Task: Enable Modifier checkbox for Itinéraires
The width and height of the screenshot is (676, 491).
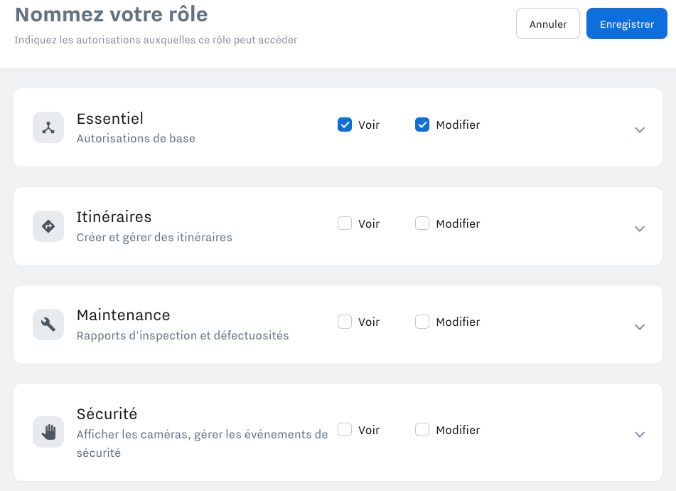Action: [x=422, y=223]
